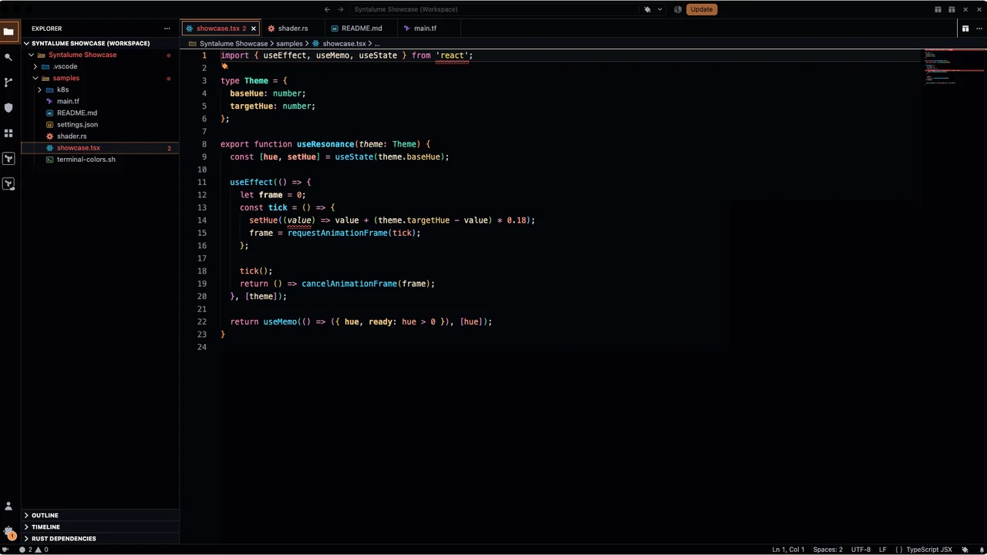Click the split editor layout icon
Viewport: 987px width, 555px height.
pos(965,29)
